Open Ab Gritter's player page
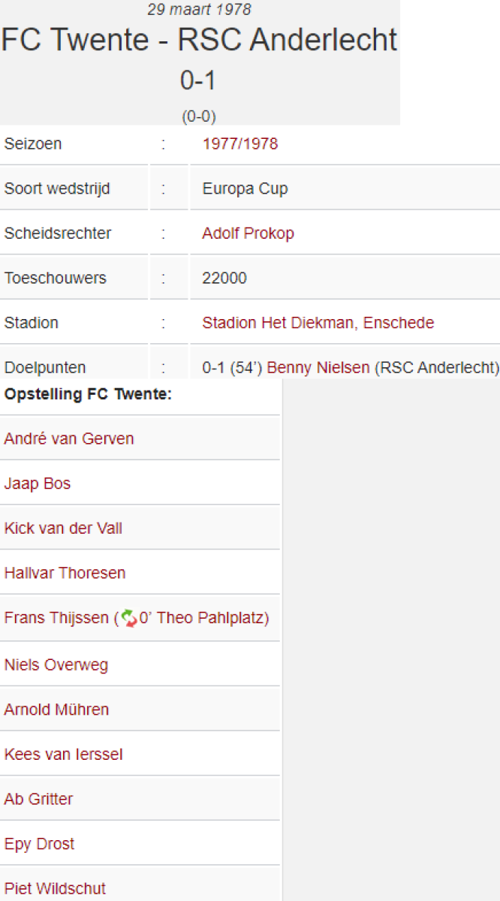 (x=38, y=799)
